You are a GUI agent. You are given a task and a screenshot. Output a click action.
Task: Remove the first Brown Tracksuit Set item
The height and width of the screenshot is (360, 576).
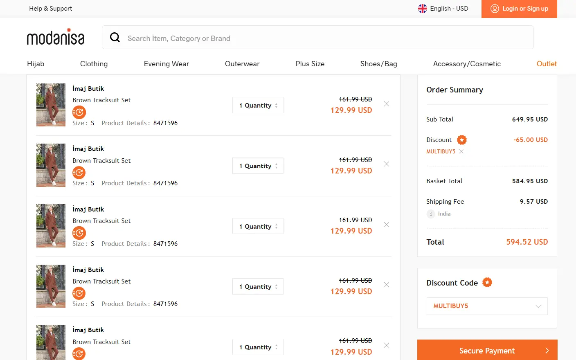(386, 104)
